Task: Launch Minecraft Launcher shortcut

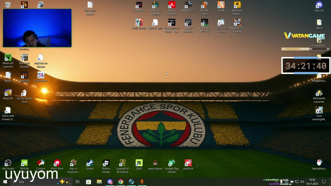Action: (8, 61)
